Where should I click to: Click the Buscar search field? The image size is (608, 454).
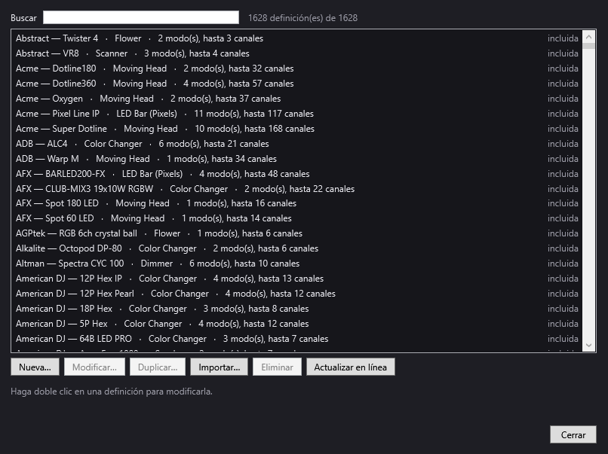pyautogui.click(x=141, y=17)
